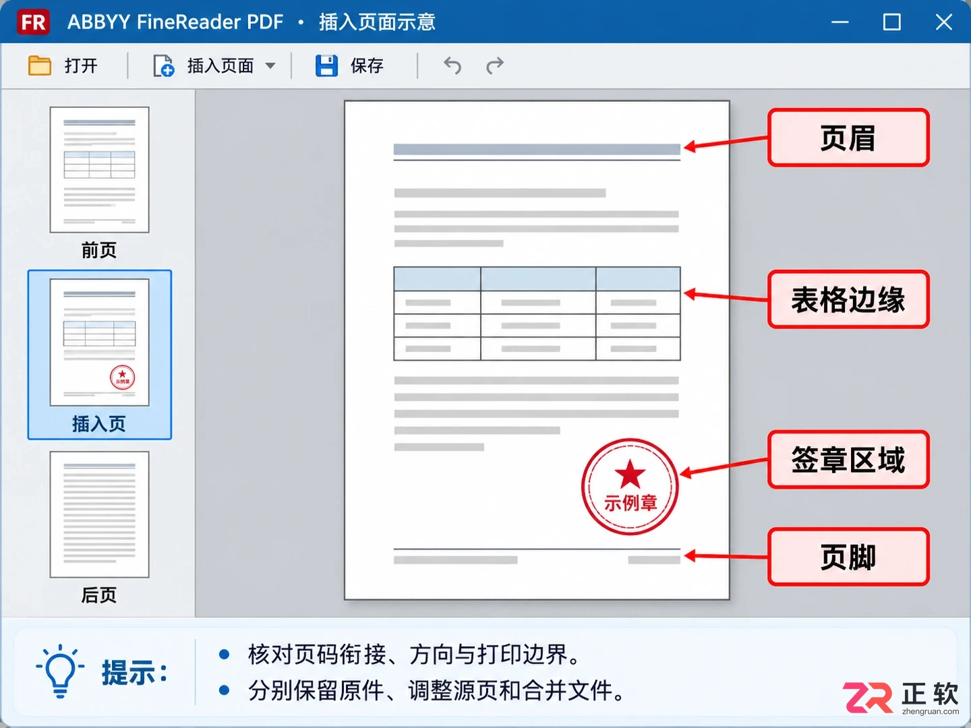Click the hint text starting with 分别保留原件
This screenshot has width=971, height=728.
click(x=436, y=690)
